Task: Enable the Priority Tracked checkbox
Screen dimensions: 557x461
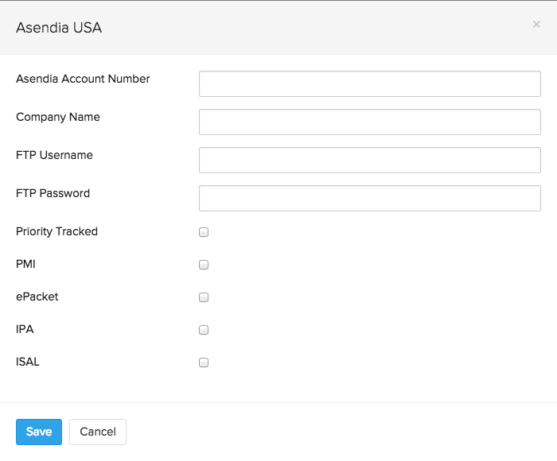Action: click(204, 232)
